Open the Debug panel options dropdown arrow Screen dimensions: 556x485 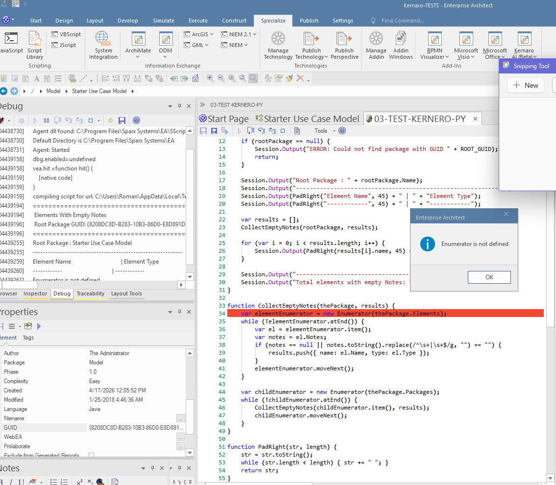click(170, 106)
